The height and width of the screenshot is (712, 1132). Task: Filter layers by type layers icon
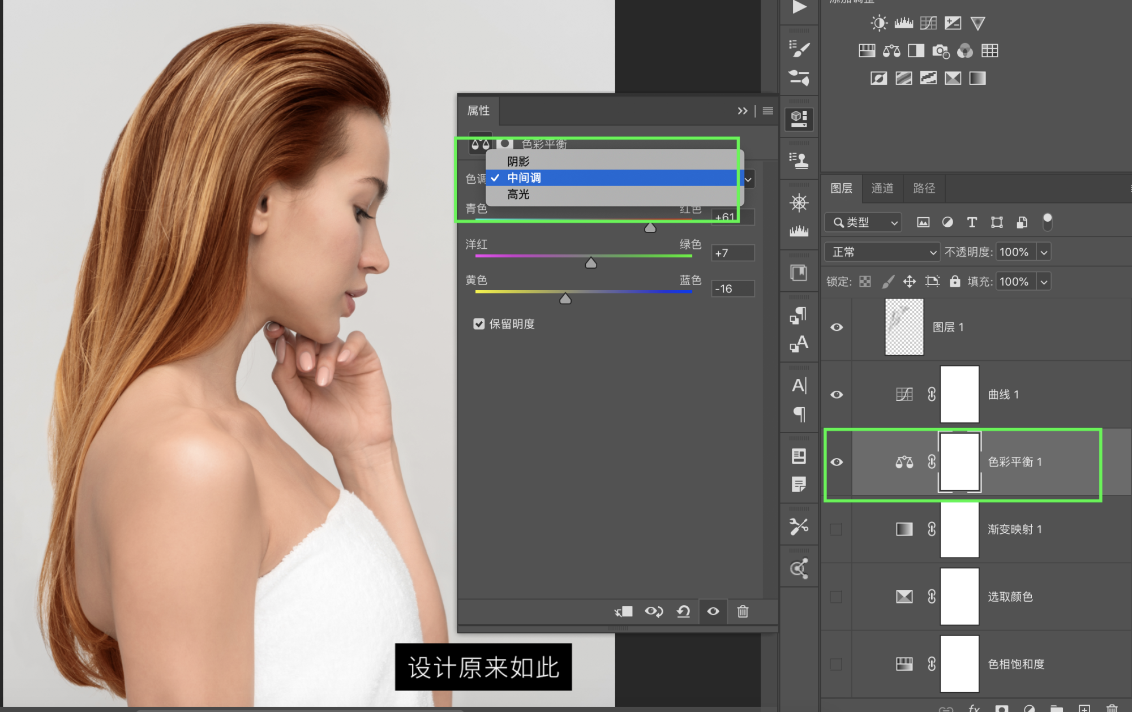click(x=972, y=222)
